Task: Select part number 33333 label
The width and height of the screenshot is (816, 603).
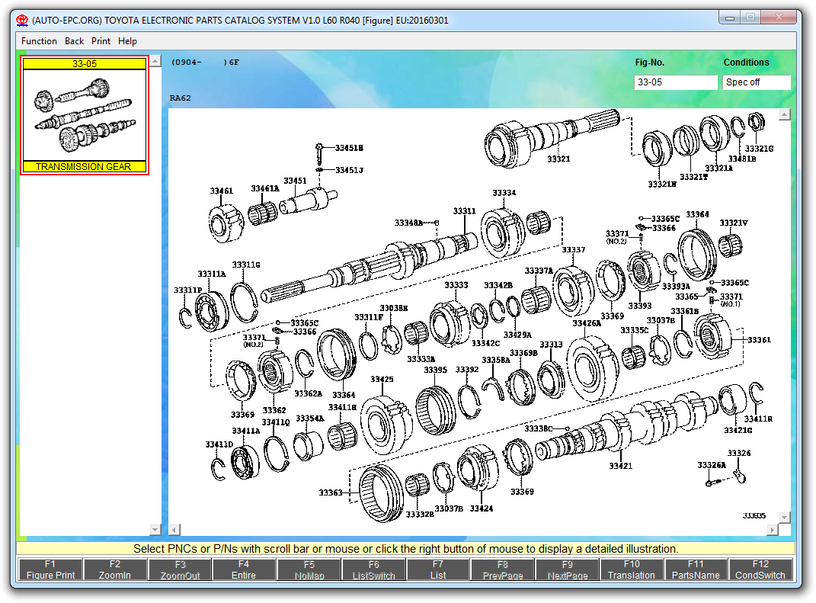Action: click(456, 285)
